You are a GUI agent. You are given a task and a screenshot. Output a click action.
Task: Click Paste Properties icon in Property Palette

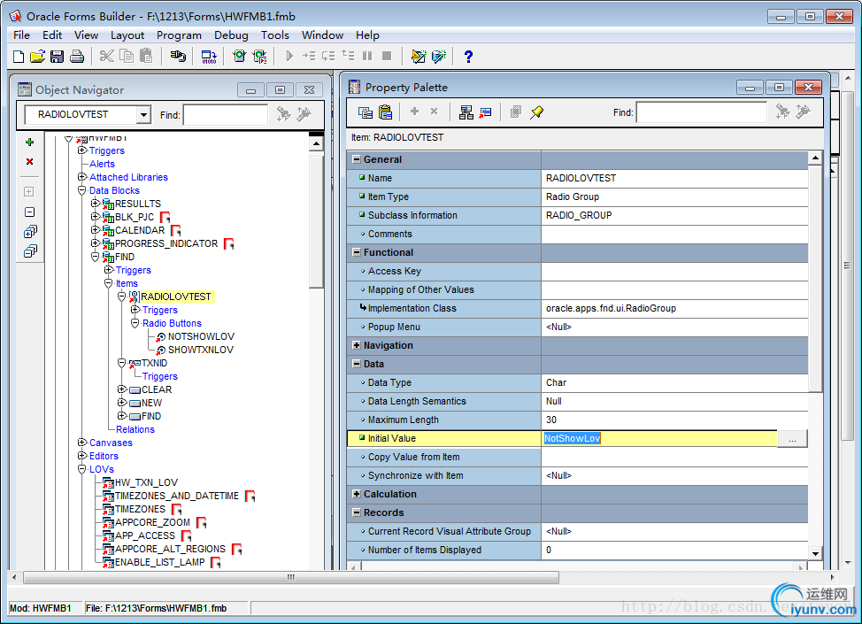coord(385,112)
